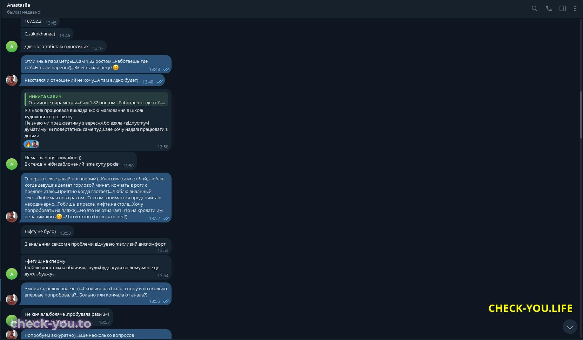Select message 'Для чого тобі такі відносини?'
583x340 pixels.
coord(63,47)
